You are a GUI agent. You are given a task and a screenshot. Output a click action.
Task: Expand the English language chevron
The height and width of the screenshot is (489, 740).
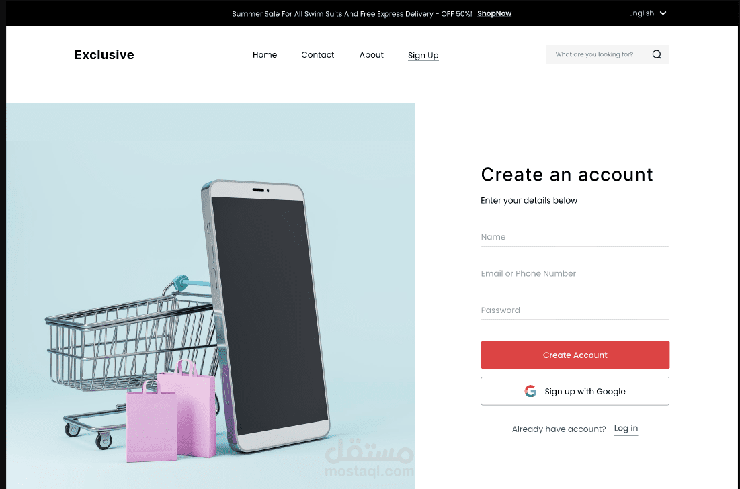(663, 13)
